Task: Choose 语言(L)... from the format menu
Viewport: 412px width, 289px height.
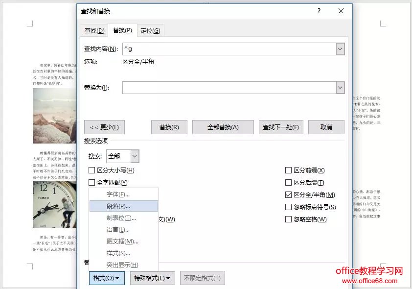Action: [124, 230]
